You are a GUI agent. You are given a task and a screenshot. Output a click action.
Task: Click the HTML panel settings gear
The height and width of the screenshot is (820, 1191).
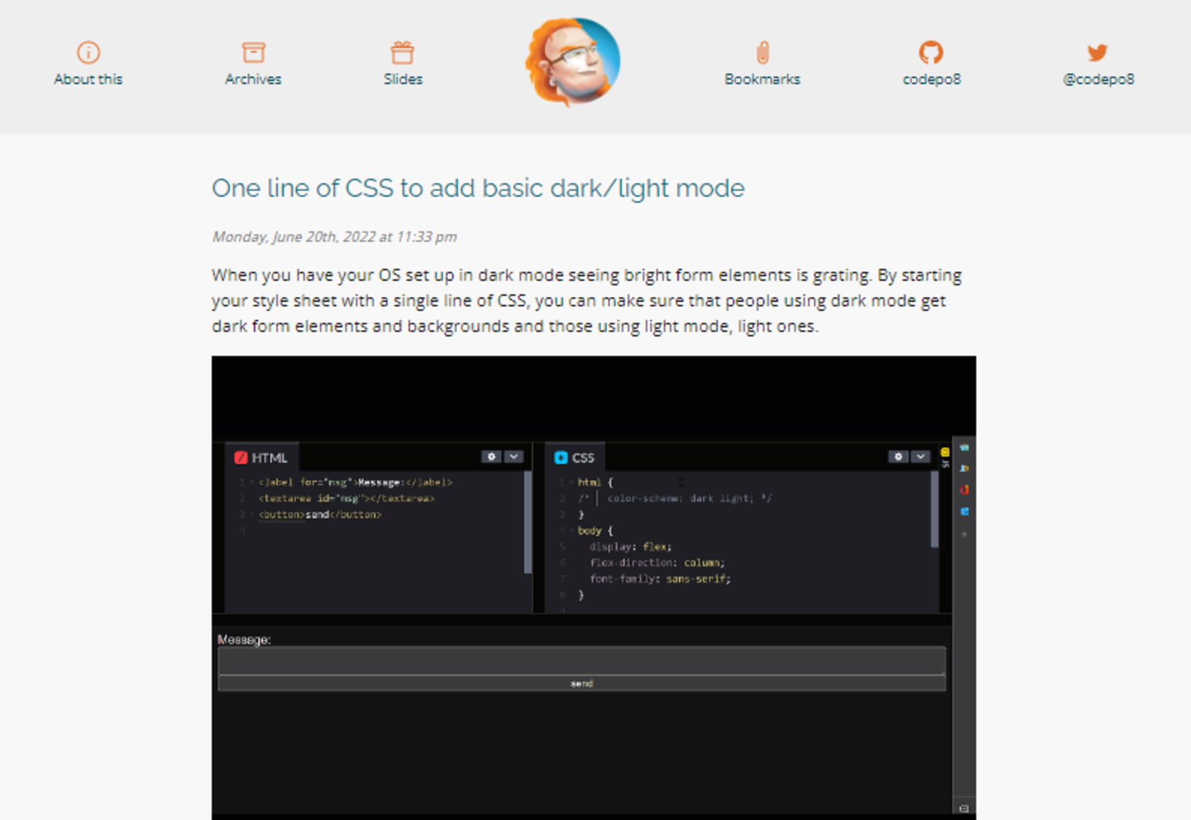492,457
